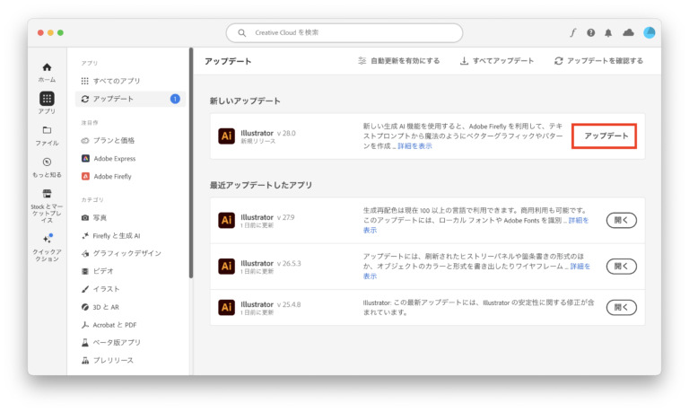The image size is (689, 412).
Task: Select イラスト category
Action: pos(130,289)
